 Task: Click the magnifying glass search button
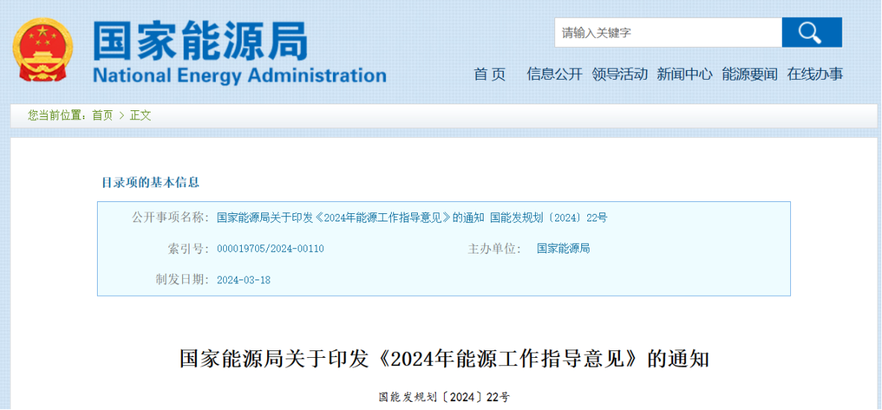(812, 33)
